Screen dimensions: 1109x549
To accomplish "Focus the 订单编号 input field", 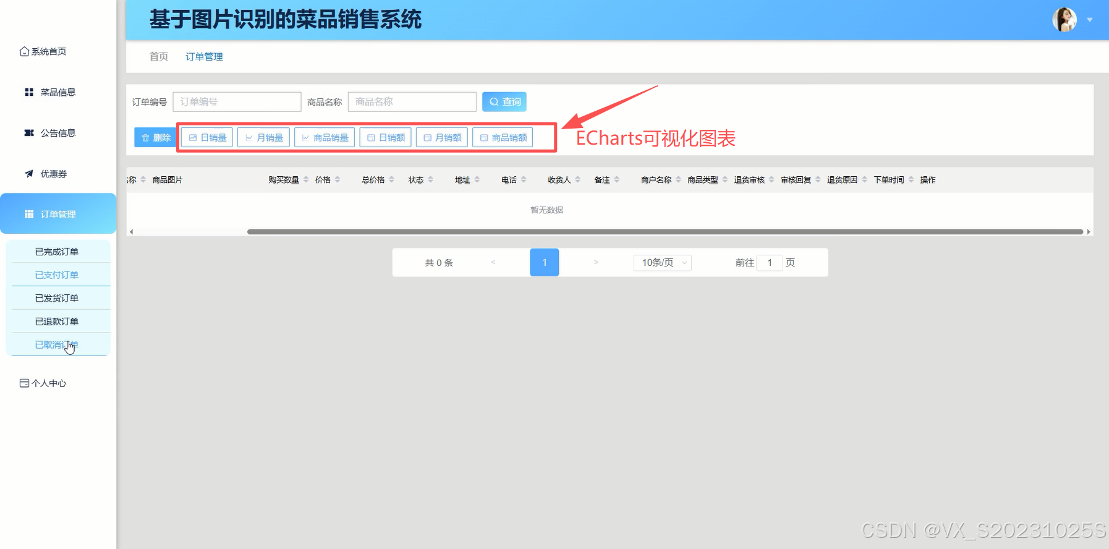I will click(237, 102).
